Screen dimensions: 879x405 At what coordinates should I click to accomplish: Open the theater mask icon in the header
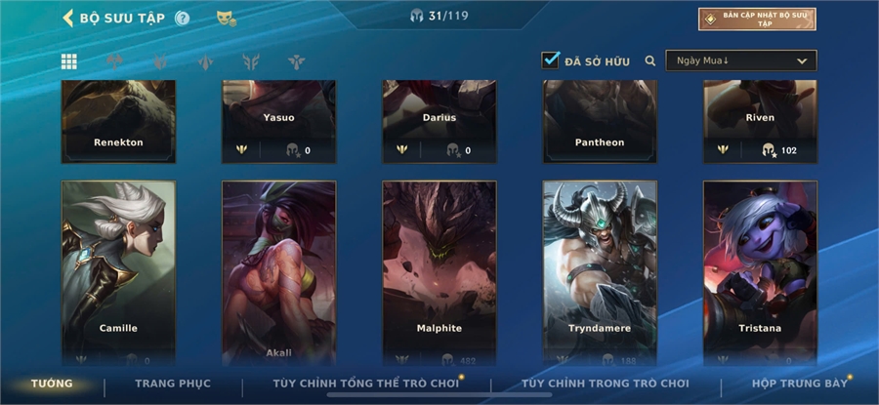pos(226,19)
